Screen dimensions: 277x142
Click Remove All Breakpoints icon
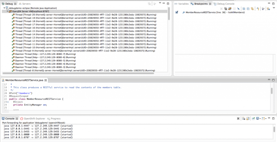(226, 9)
